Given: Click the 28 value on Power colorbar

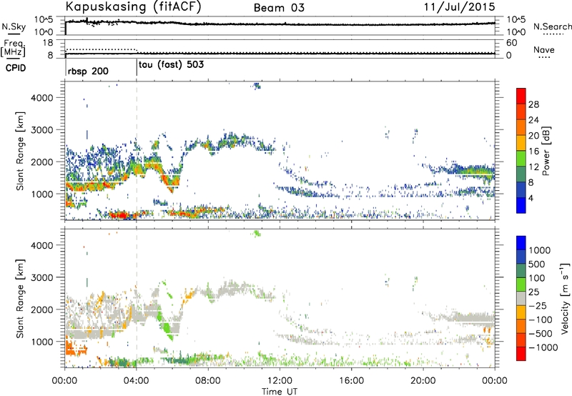Looking at the screenshot, I should pos(533,104).
